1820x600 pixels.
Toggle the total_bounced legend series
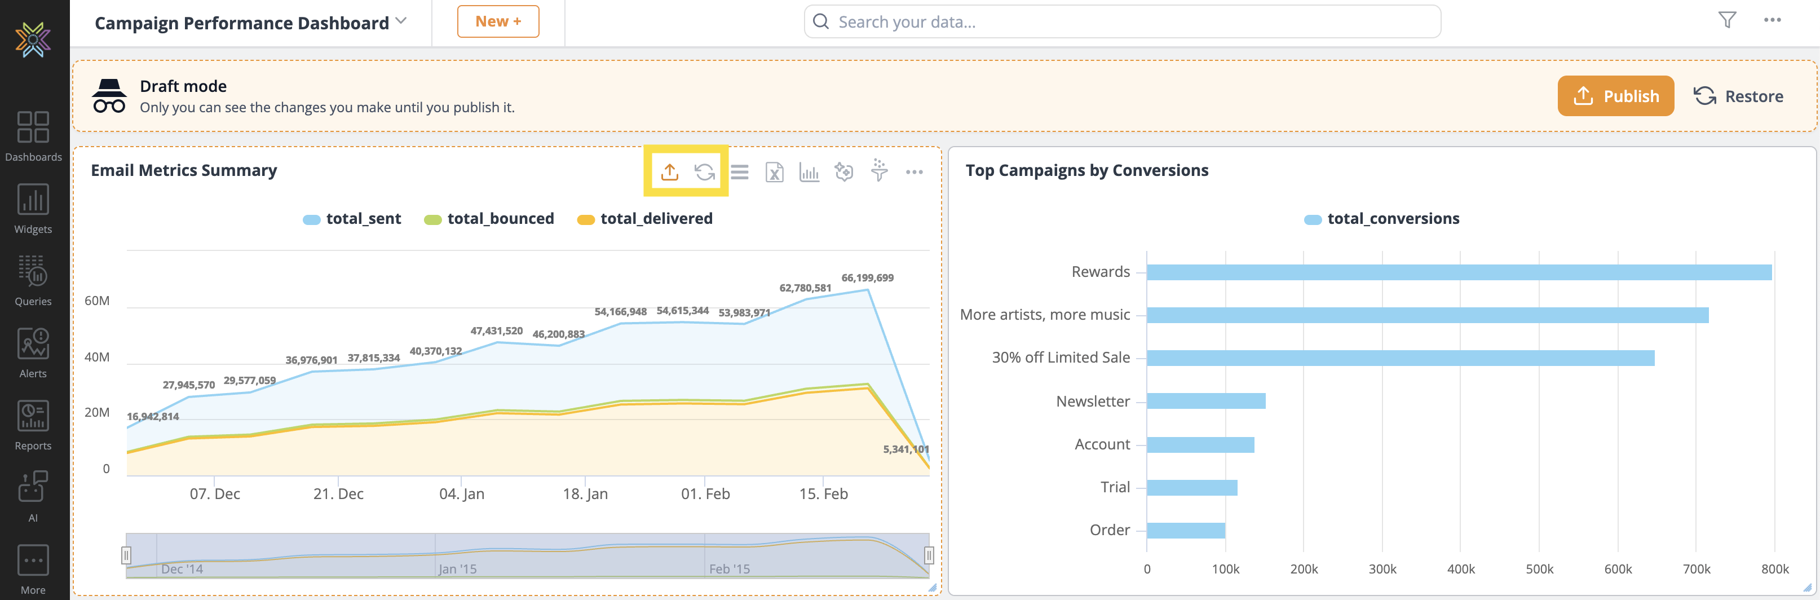[489, 219]
